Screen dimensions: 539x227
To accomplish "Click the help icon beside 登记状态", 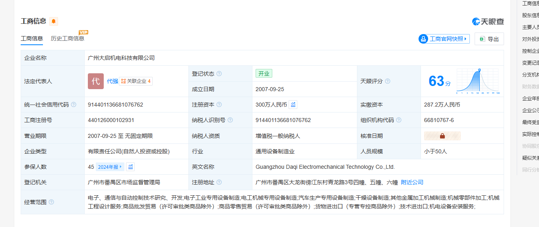I will (x=219, y=74).
